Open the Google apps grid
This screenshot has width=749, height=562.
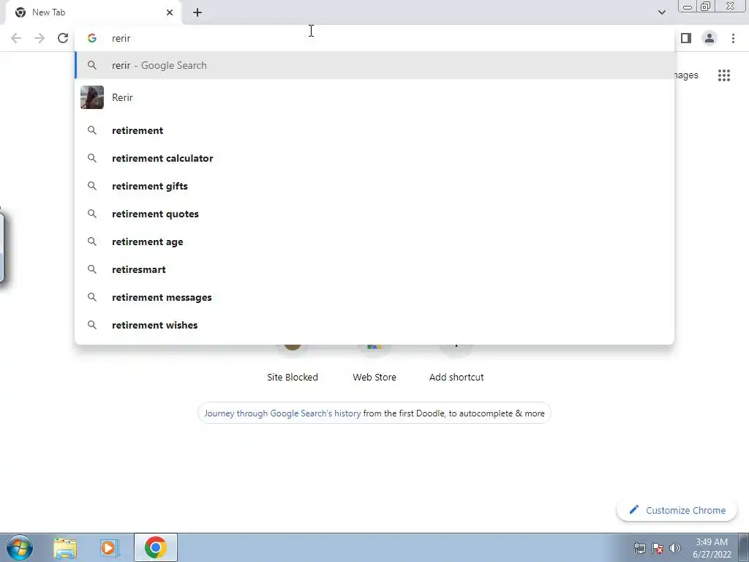[724, 75]
